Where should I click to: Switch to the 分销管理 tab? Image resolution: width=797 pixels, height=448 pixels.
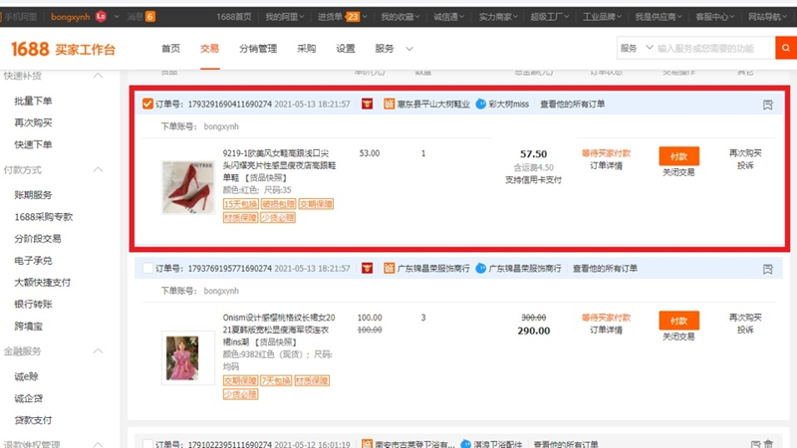click(x=258, y=49)
